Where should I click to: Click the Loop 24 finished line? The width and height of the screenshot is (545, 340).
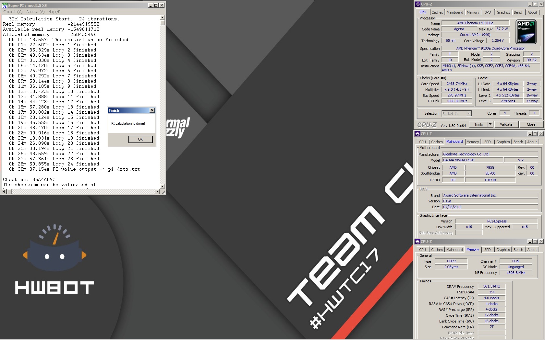click(54, 164)
